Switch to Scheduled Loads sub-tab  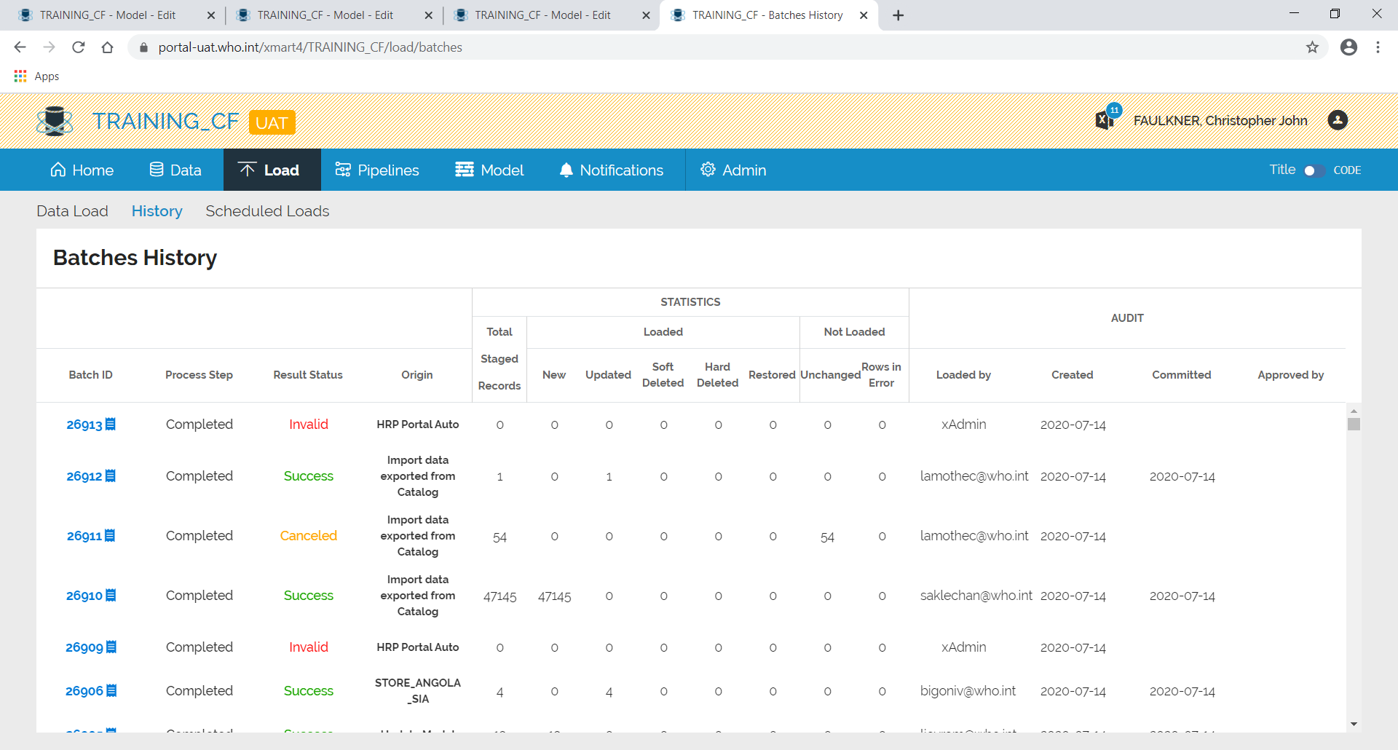tap(267, 211)
